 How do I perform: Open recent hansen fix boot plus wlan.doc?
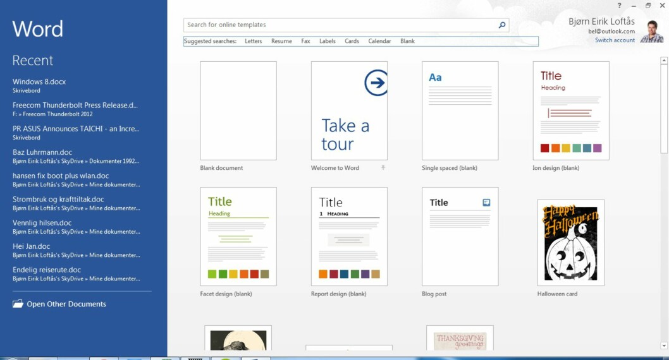point(76,179)
